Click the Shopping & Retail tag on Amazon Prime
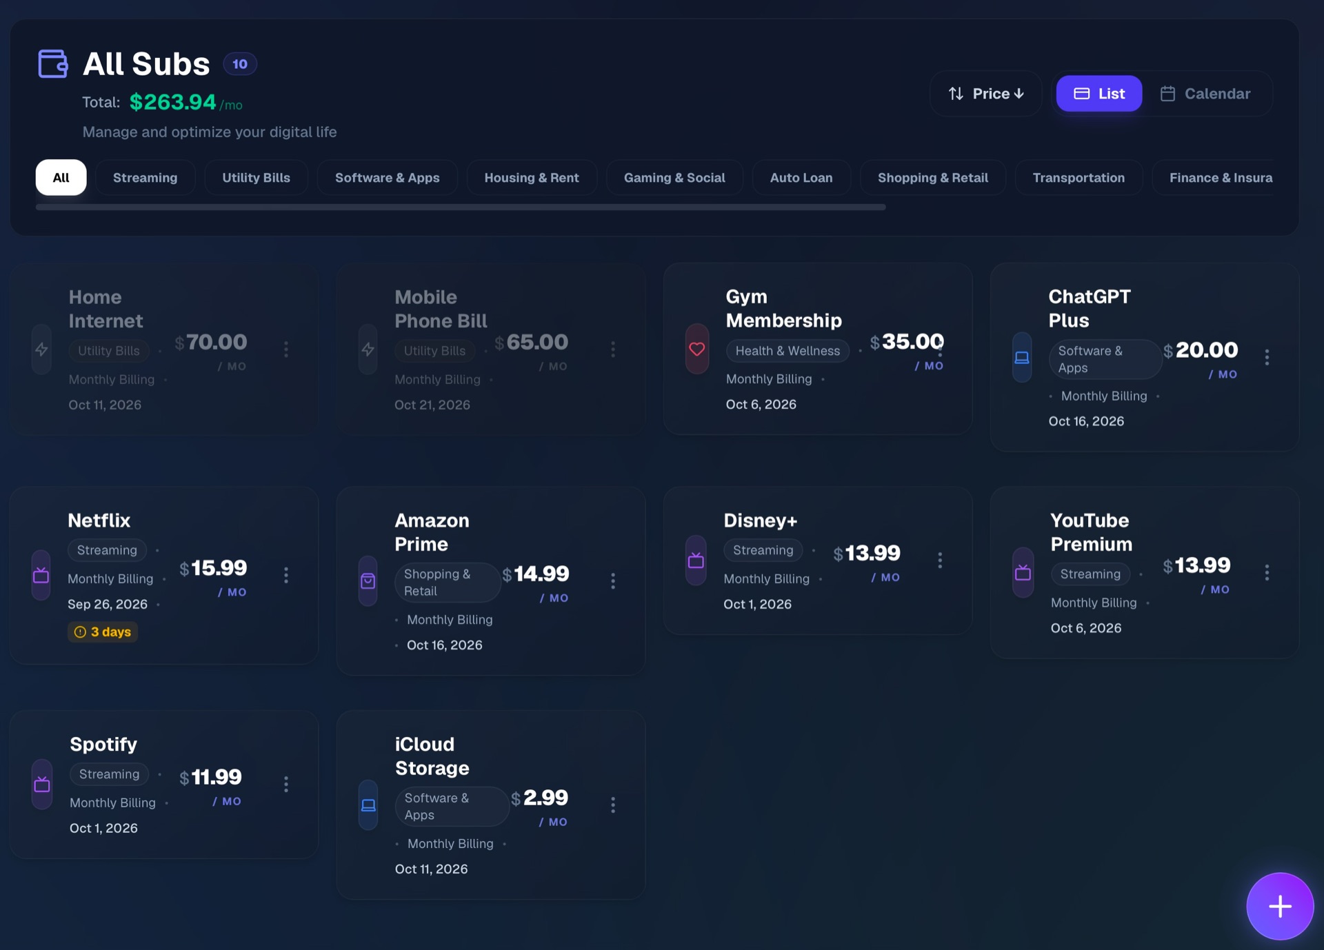Image resolution: width=1324 pixels, height=950 pixels. click(448, 583)
